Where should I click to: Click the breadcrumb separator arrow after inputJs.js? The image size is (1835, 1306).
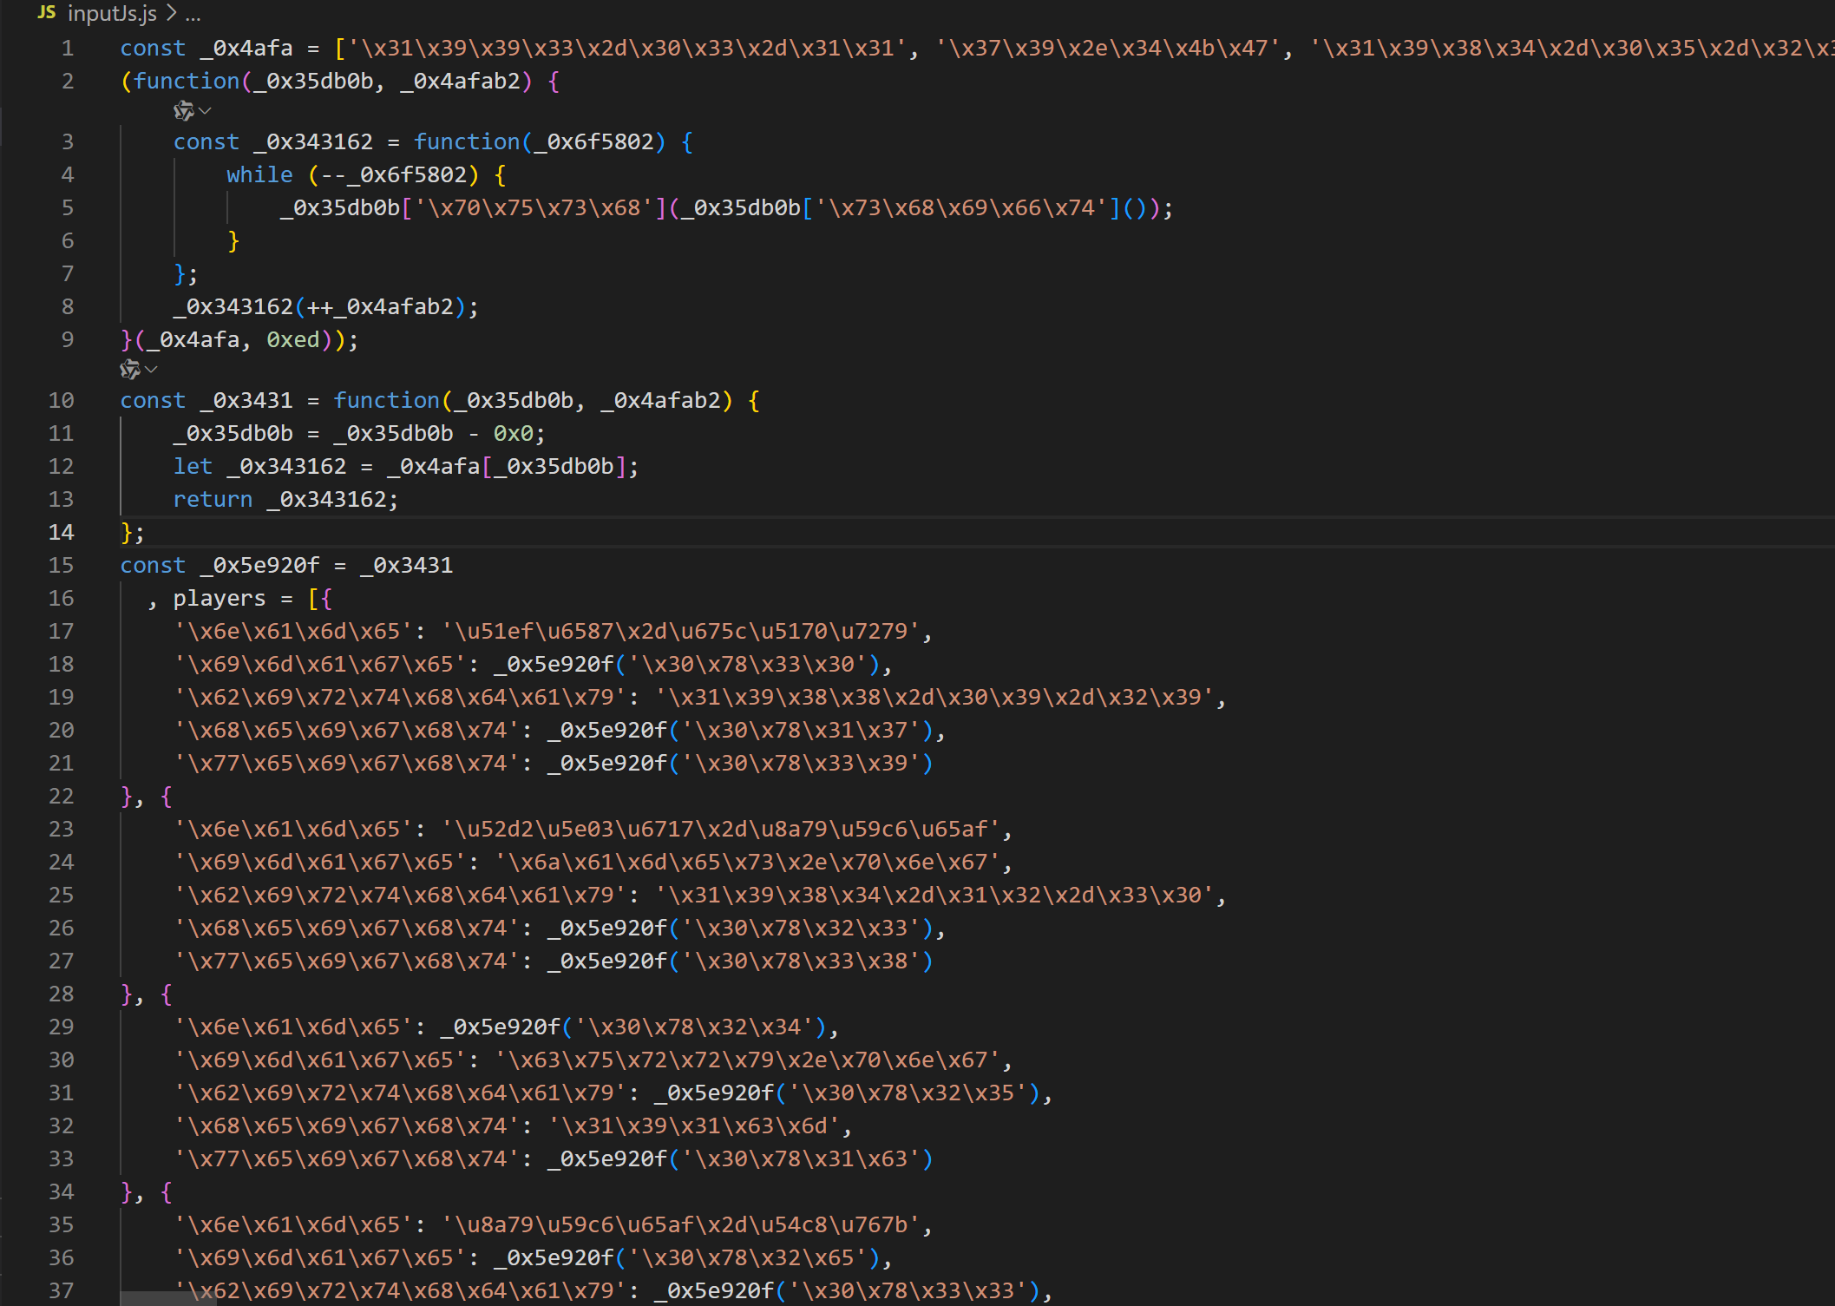pyautogui.click(x=171, y=14)
